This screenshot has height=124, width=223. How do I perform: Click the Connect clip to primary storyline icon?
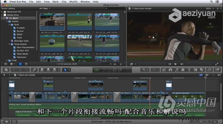pyautogui.click(x=42, y=70)
